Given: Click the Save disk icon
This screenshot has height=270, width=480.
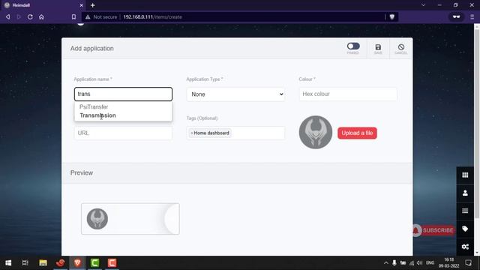Looking at the screenshot, I should coord(378,47).
